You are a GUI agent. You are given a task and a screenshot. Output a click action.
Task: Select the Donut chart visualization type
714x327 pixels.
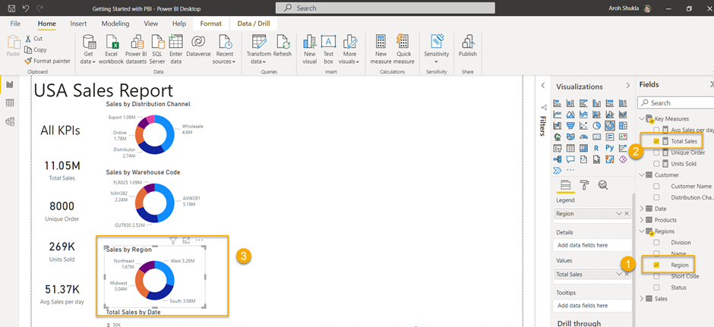pyautogui.click(x=610, y=125)
